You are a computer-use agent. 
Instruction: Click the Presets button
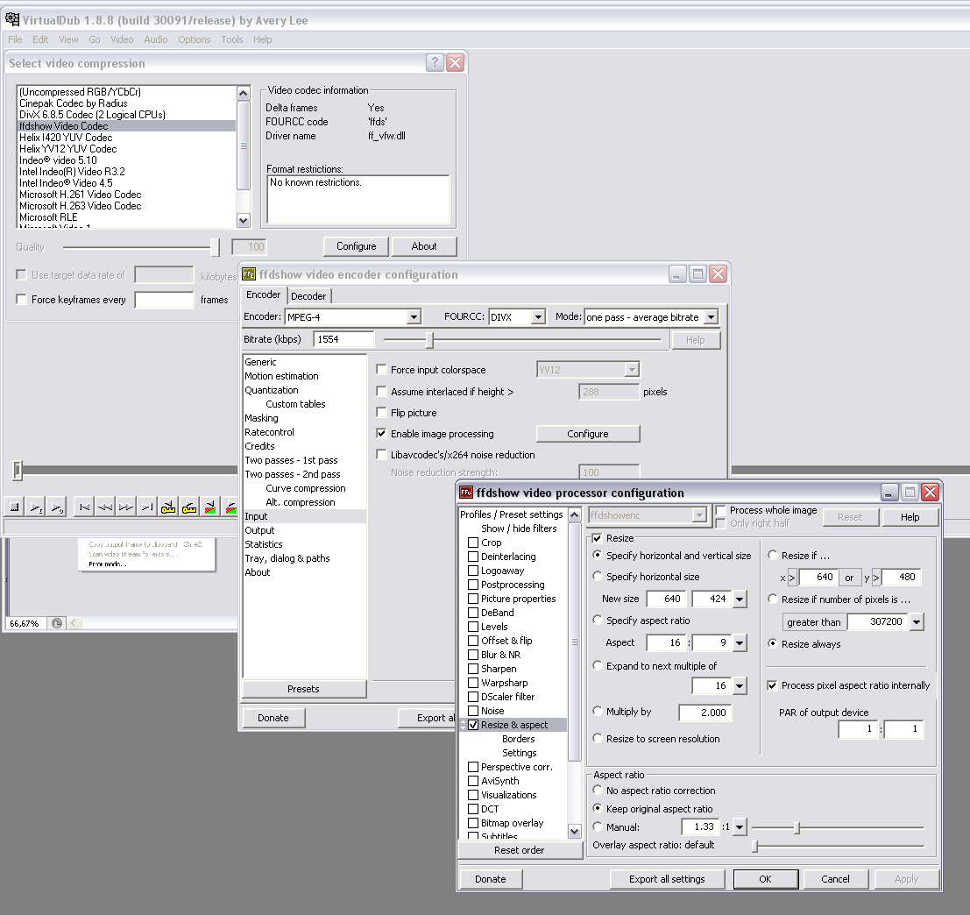coord(304,689)
